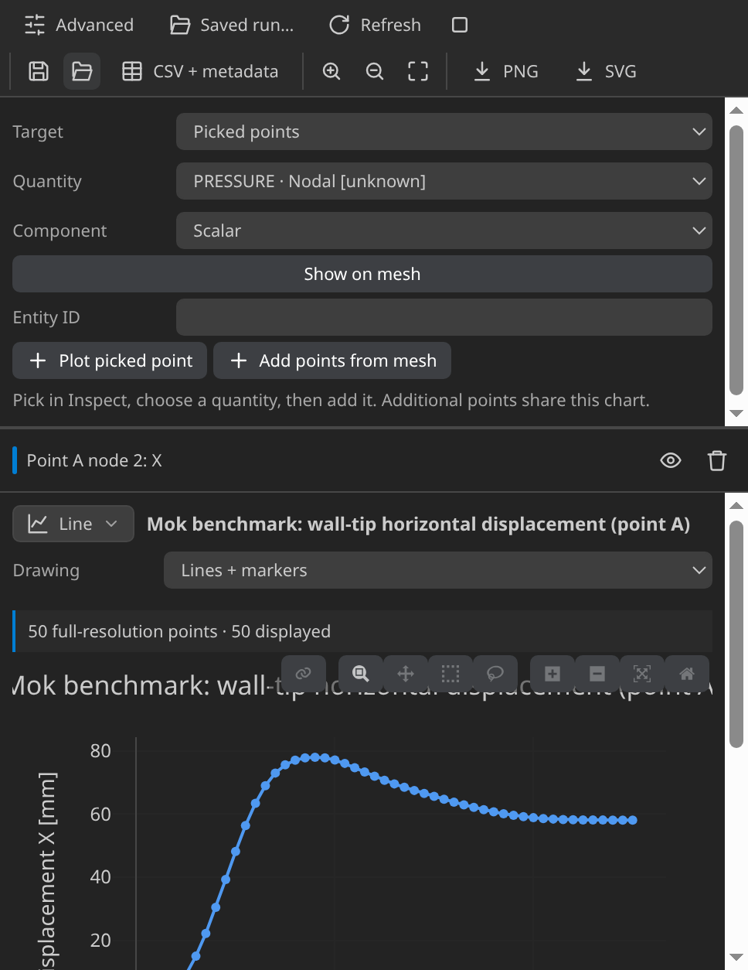This screenshot has width=748, height=970.
Task: Toggle the square checkbox next to Refresh
Action: point(460,25)
